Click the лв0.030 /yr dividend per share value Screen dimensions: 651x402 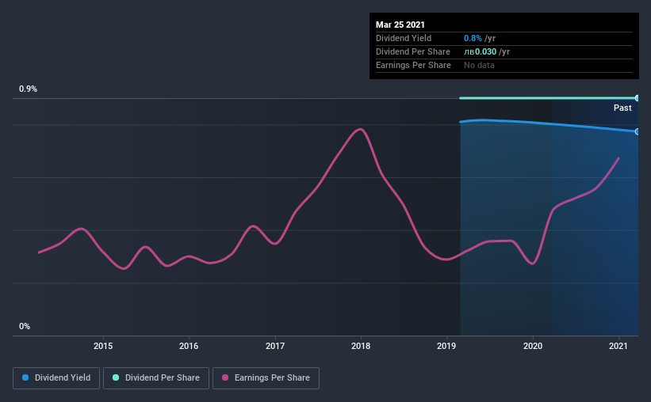click(486, 51)
